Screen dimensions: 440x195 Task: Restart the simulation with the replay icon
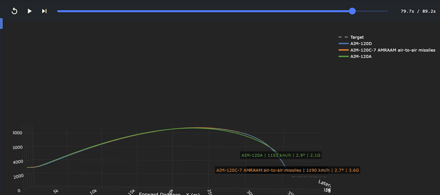[x=14, y=11]
